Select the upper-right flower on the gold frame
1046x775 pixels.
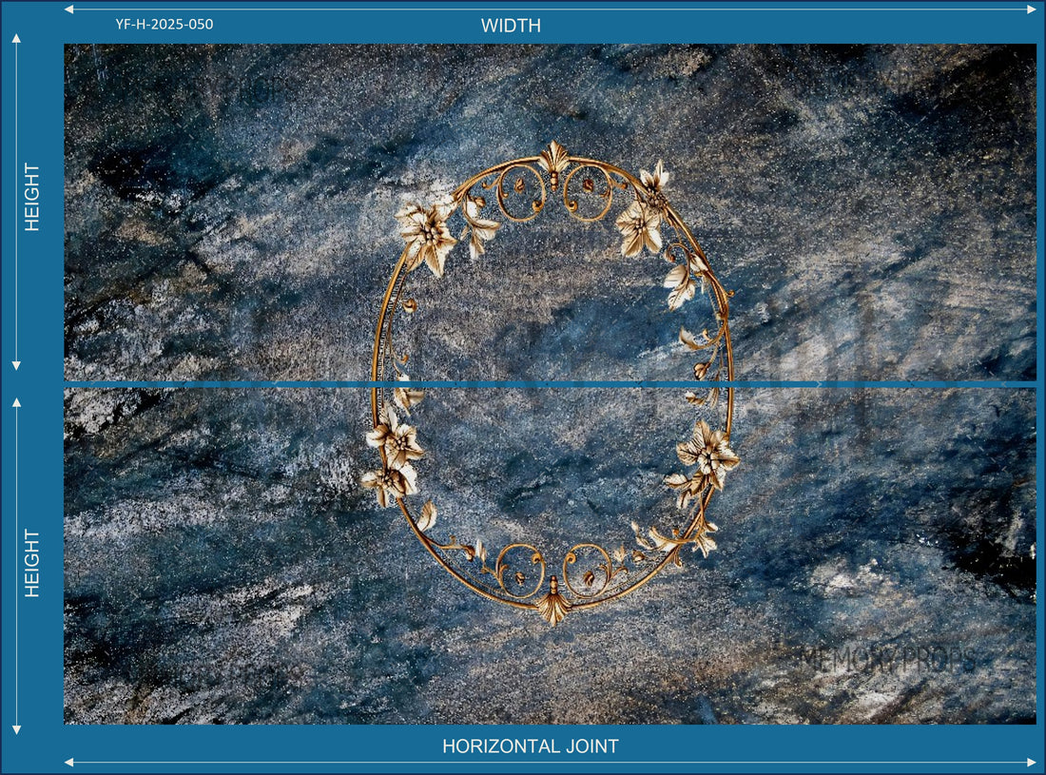pyautogui.click(x=642, y=221)
